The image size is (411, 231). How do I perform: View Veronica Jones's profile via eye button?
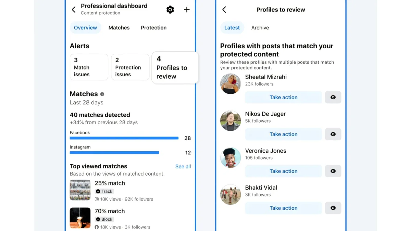[333, 171]
